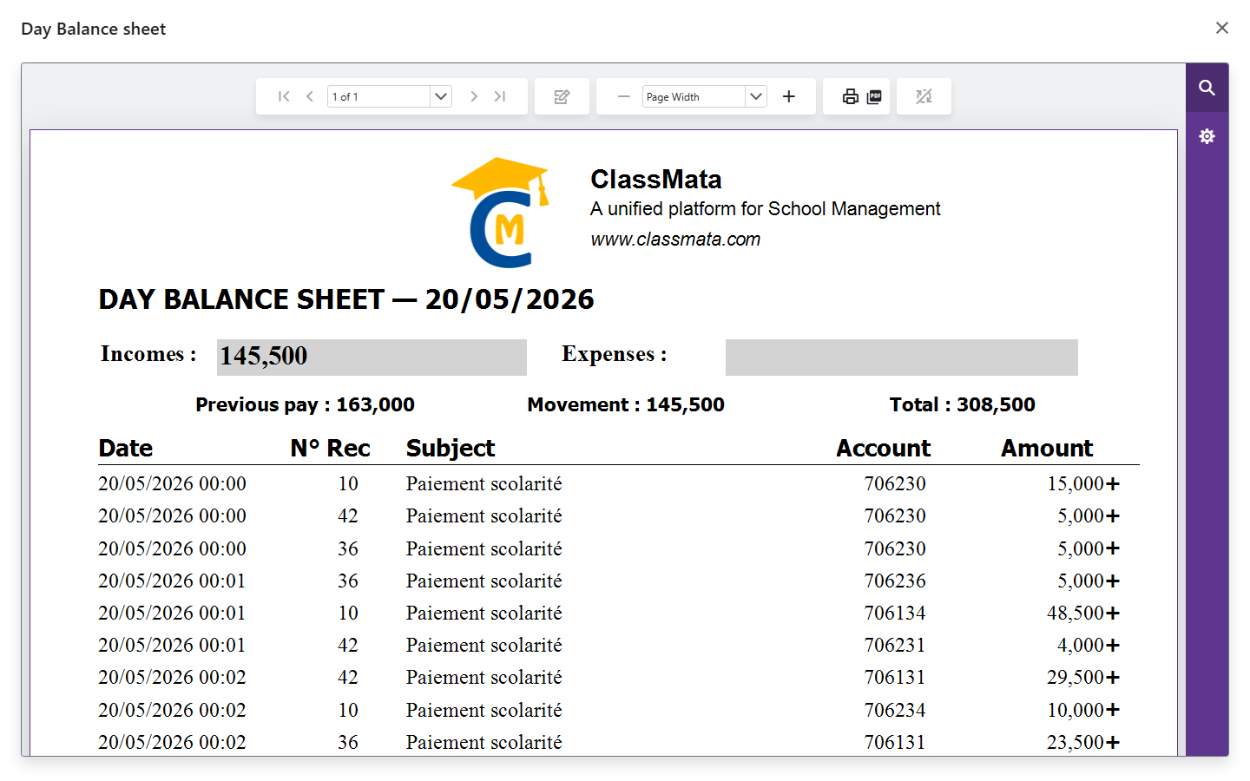The height and width of the screenshot is (781, 1250).
Task: Click the 'Day Balance sheet' dialog title
Action: (x=93, y=29)
